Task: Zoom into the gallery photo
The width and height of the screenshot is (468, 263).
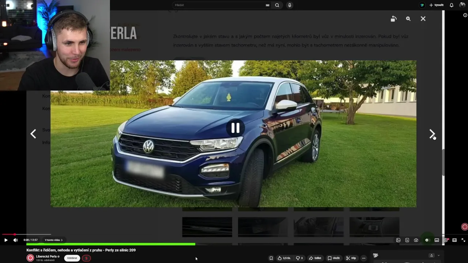Action: (x=408, y=19)
